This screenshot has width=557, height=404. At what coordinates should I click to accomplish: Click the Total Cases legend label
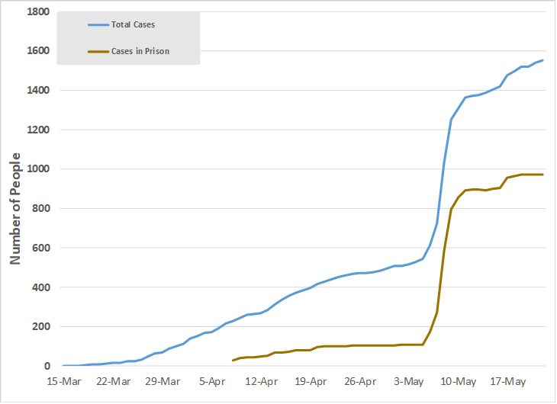pyautogui.click(x=133, y=24)
